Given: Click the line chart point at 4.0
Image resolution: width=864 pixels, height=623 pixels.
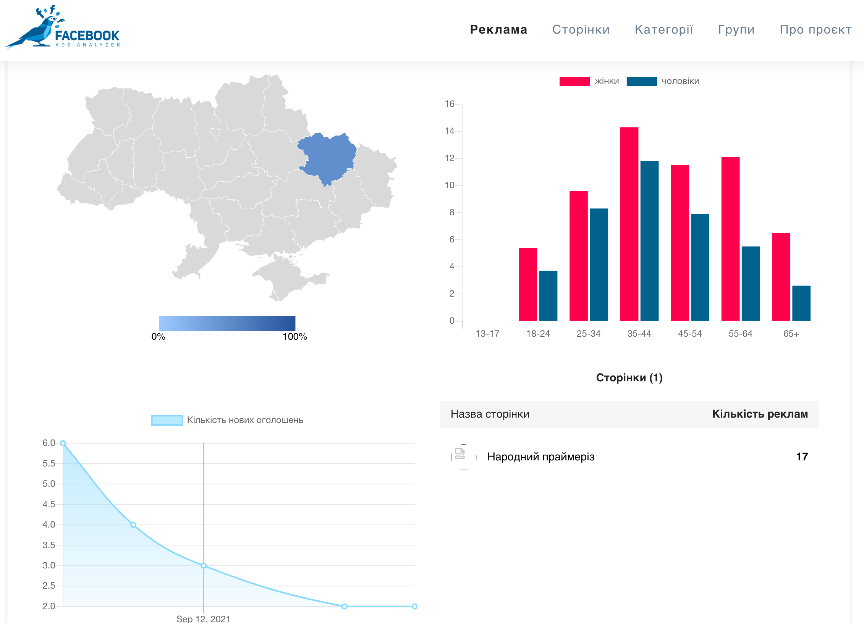Looking at the screenshot, I should click(x=133, y=525).
